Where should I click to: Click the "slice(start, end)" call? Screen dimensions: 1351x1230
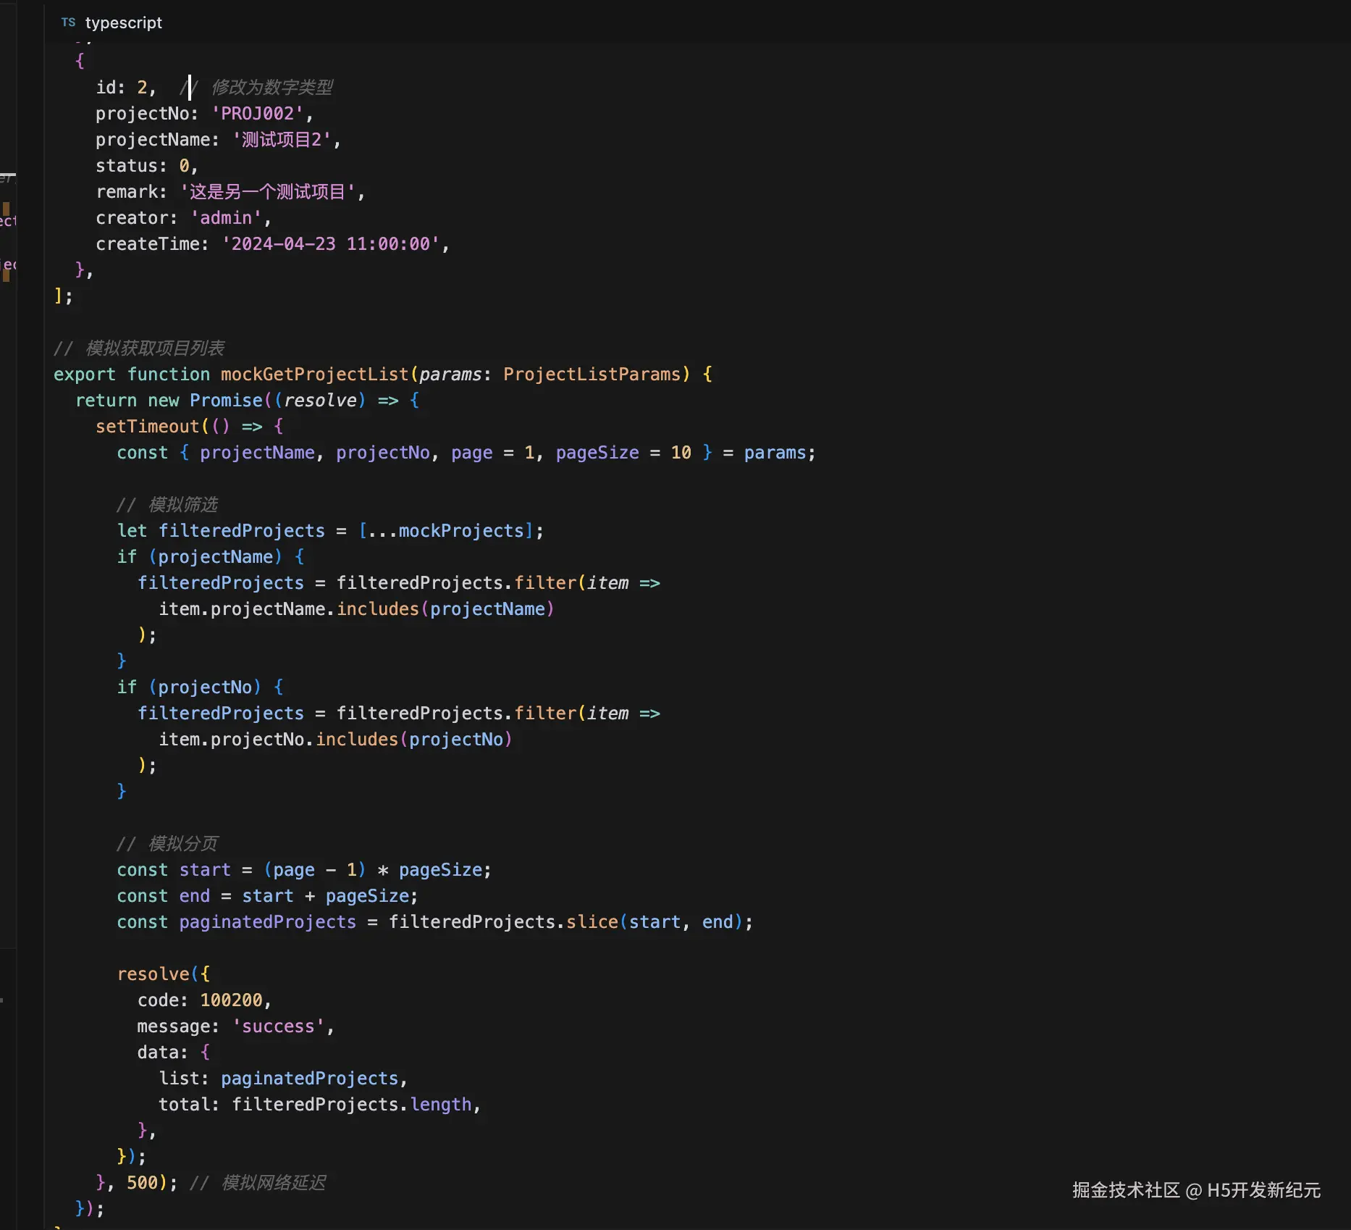655,922
